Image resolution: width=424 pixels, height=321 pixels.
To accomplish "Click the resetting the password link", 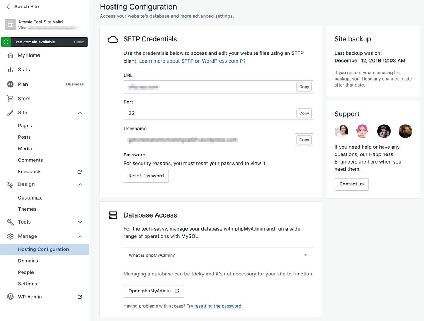I will pyautogui.click(x=218, y=306).
